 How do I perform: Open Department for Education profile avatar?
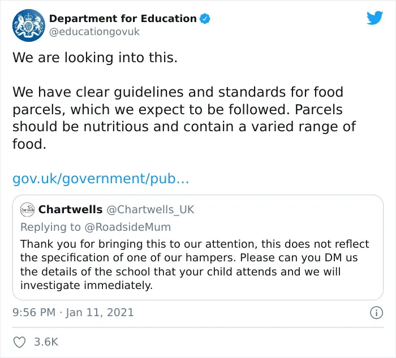click(29, 25)
